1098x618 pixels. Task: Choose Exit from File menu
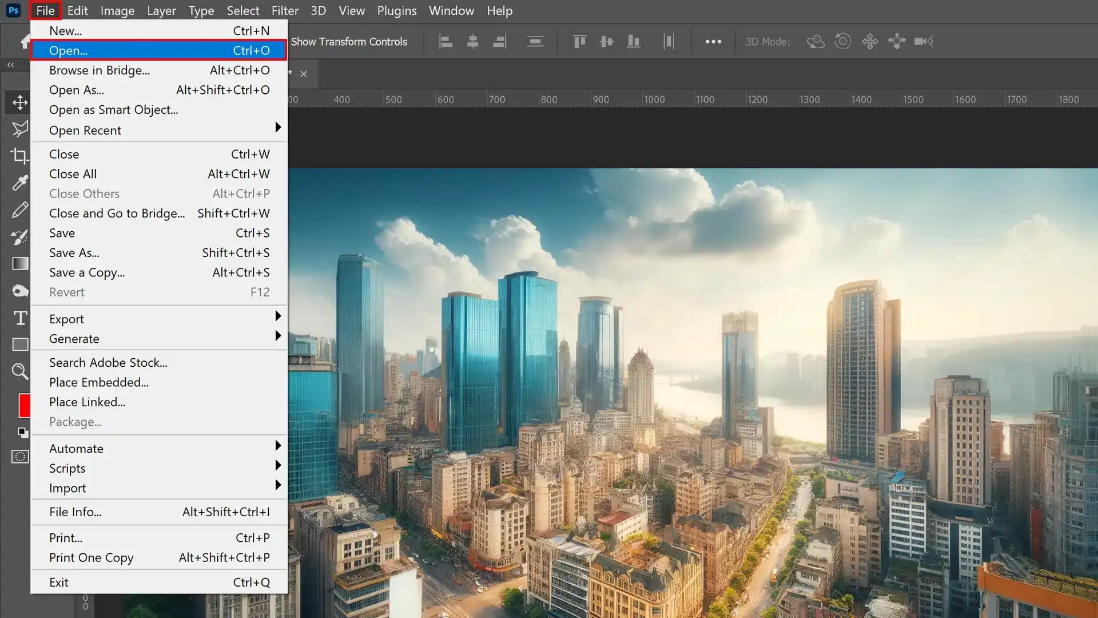coord(159,583)
